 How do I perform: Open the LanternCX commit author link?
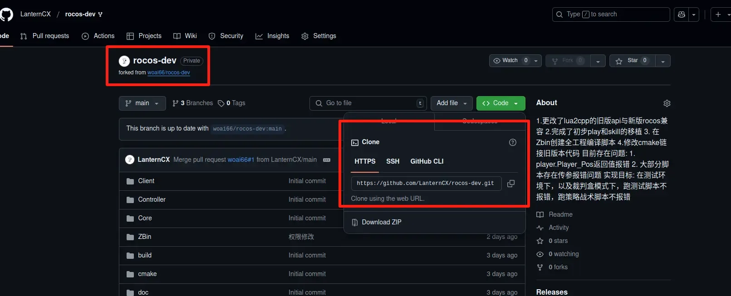point(153,160)
